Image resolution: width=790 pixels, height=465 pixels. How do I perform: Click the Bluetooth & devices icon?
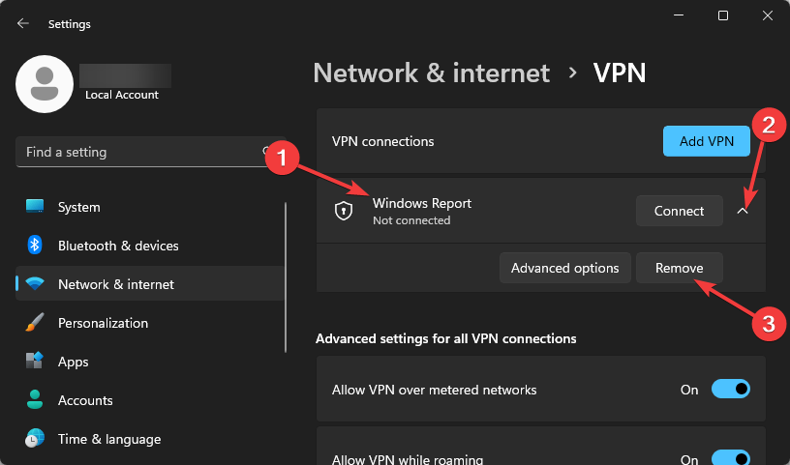[x=36, y=246]
